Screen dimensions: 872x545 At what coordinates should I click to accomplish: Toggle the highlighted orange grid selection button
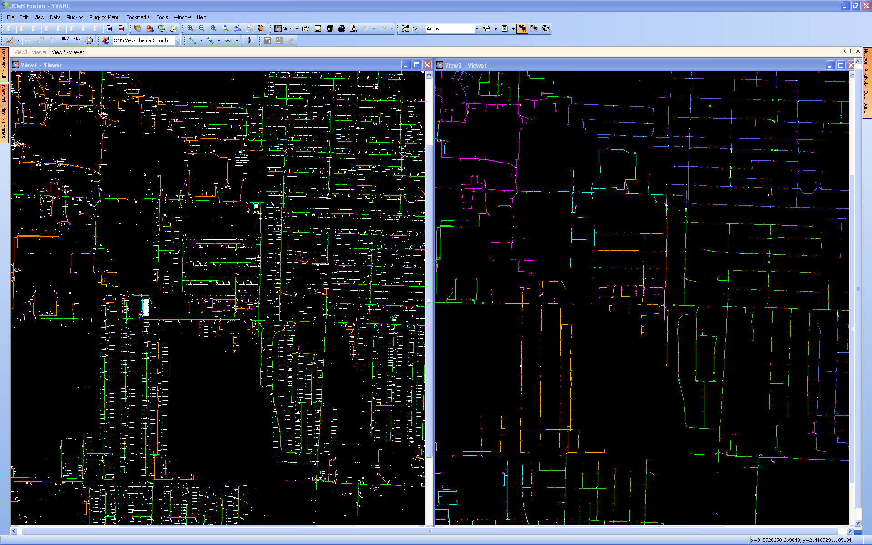522,29
